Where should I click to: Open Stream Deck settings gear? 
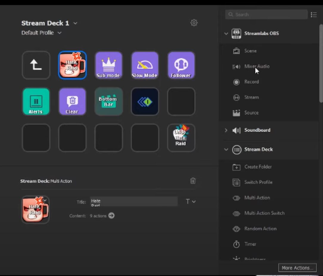194,23
